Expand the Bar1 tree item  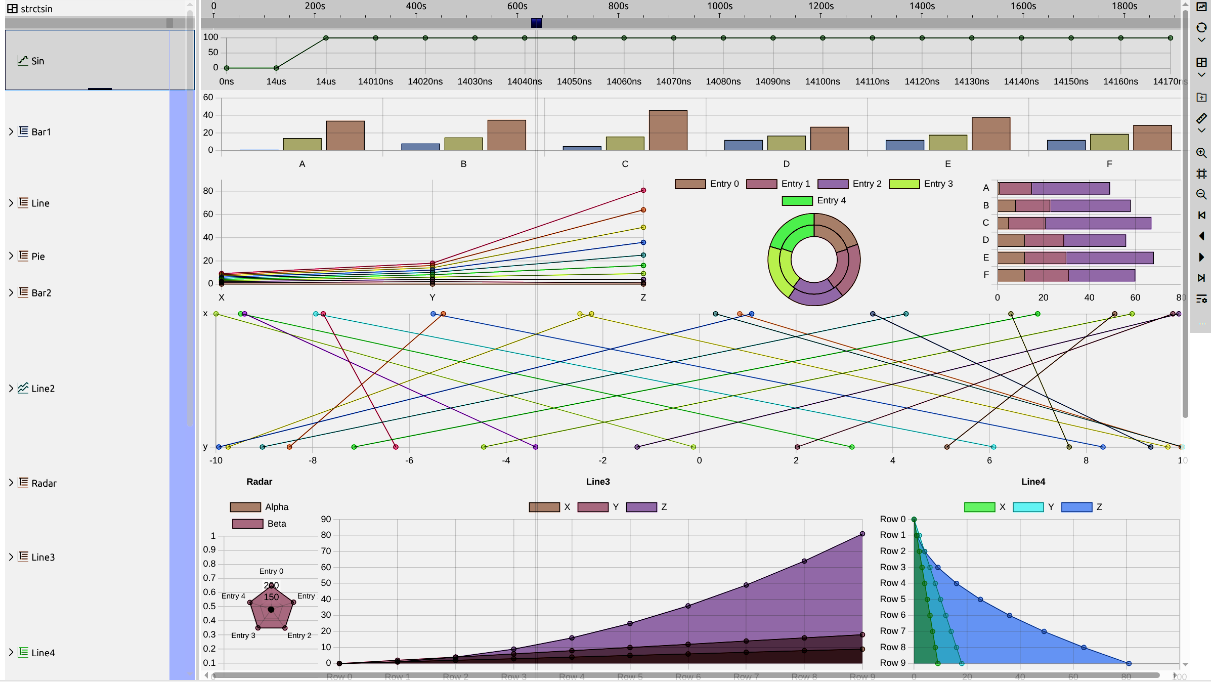[x=11, y=132]
